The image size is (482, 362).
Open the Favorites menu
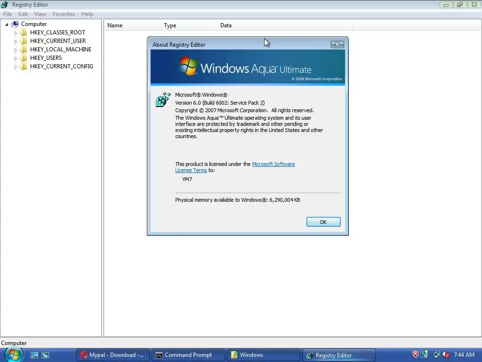coord(64,14)
